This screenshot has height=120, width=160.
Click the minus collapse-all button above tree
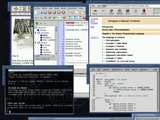[x=45, y=23]
